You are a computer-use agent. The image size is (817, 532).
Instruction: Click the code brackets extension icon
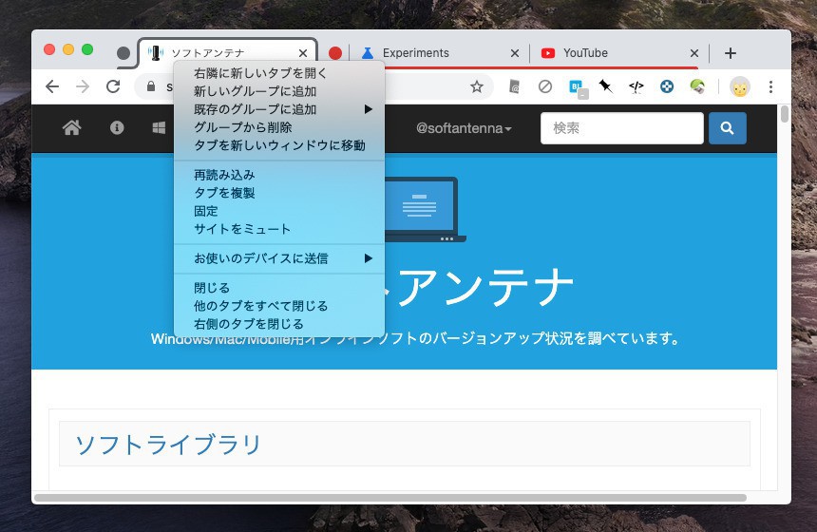636,86
